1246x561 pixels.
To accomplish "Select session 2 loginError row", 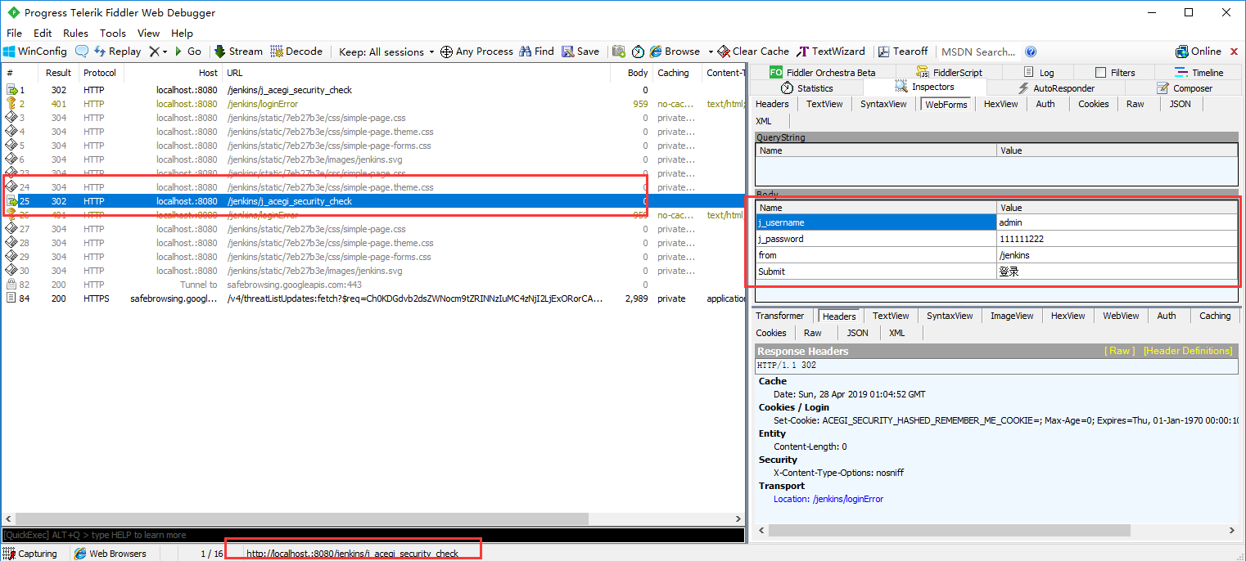I will [x=372, y=104].
